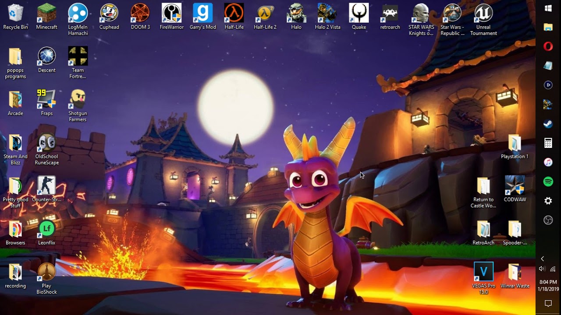Launch Calculator from the taskbar
The image size is (561, 315).
pos(548,143)
